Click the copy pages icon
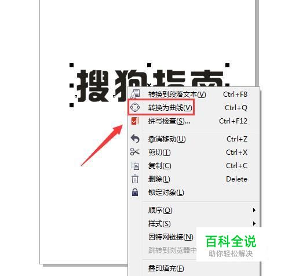Image resolution: width=281 pixels, height=276 pixels. coord(135,166)
